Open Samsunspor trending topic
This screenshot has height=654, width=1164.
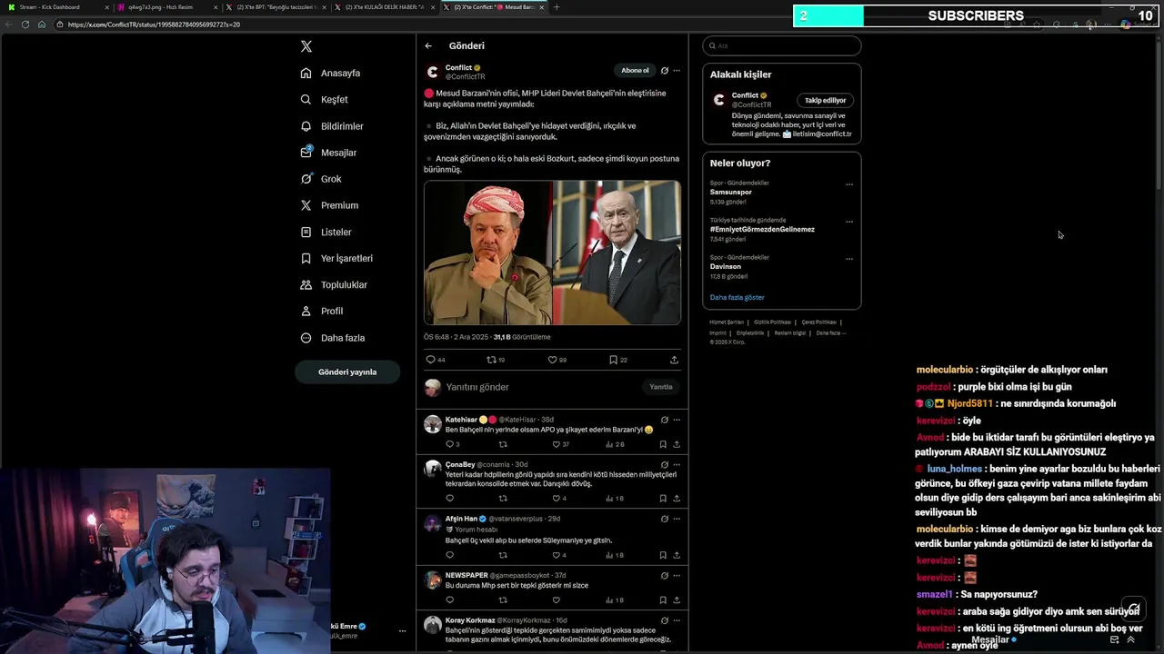coord(731,193)
